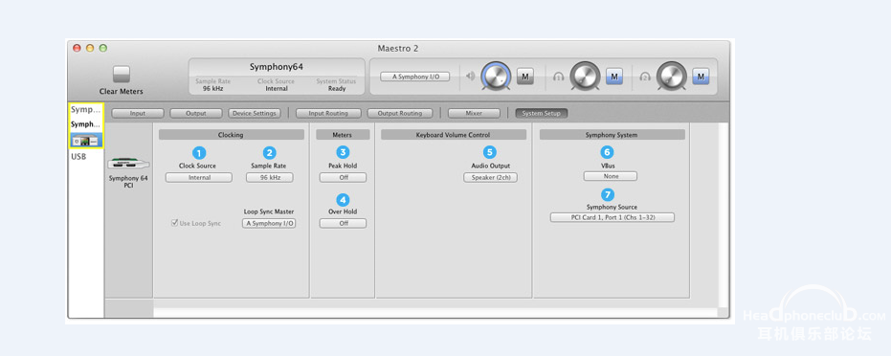Click the Clock Source Internal readout in the status display
Viewport: 891px width, 356px height.
point(277,89)
